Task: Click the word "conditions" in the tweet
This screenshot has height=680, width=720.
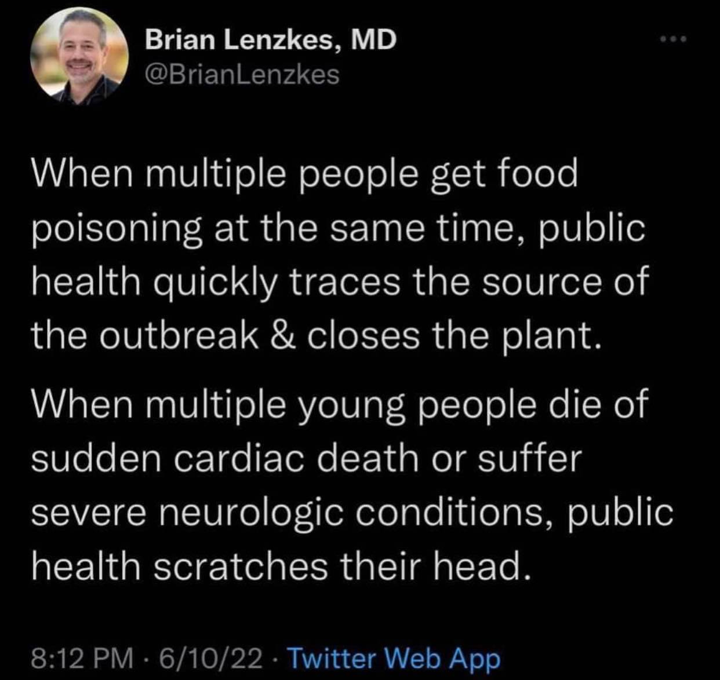Action: click(458, 513)
